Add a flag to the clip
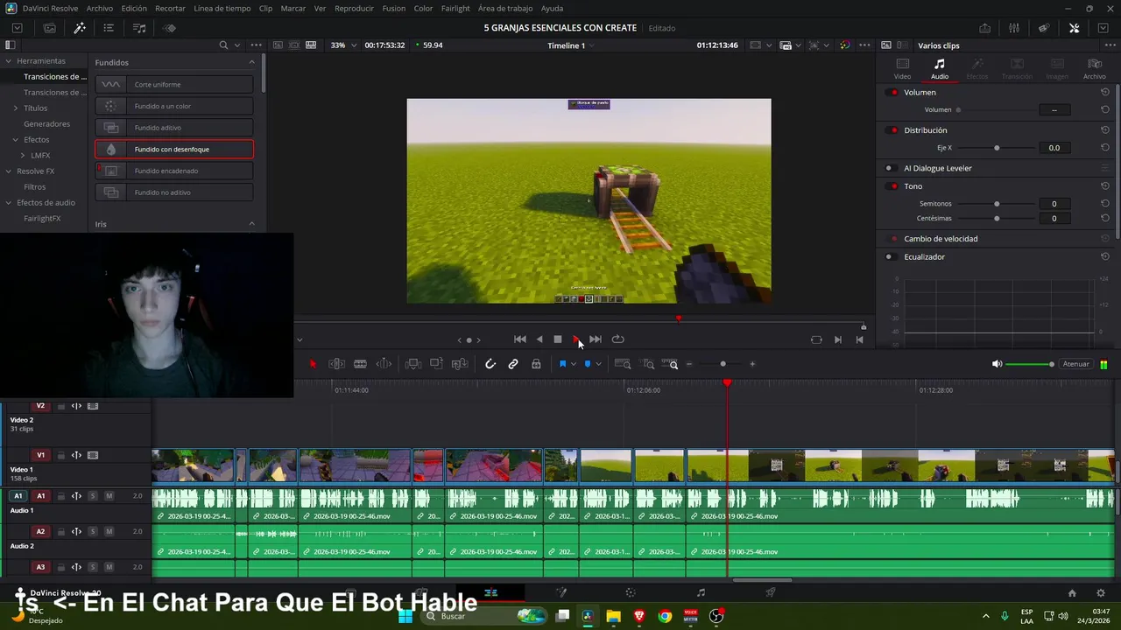Screen dimensions: 1121x630 [x=562, y=364]
